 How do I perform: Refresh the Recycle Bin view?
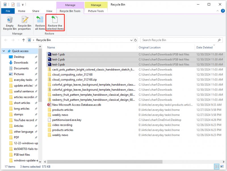(x=135, y=40)
